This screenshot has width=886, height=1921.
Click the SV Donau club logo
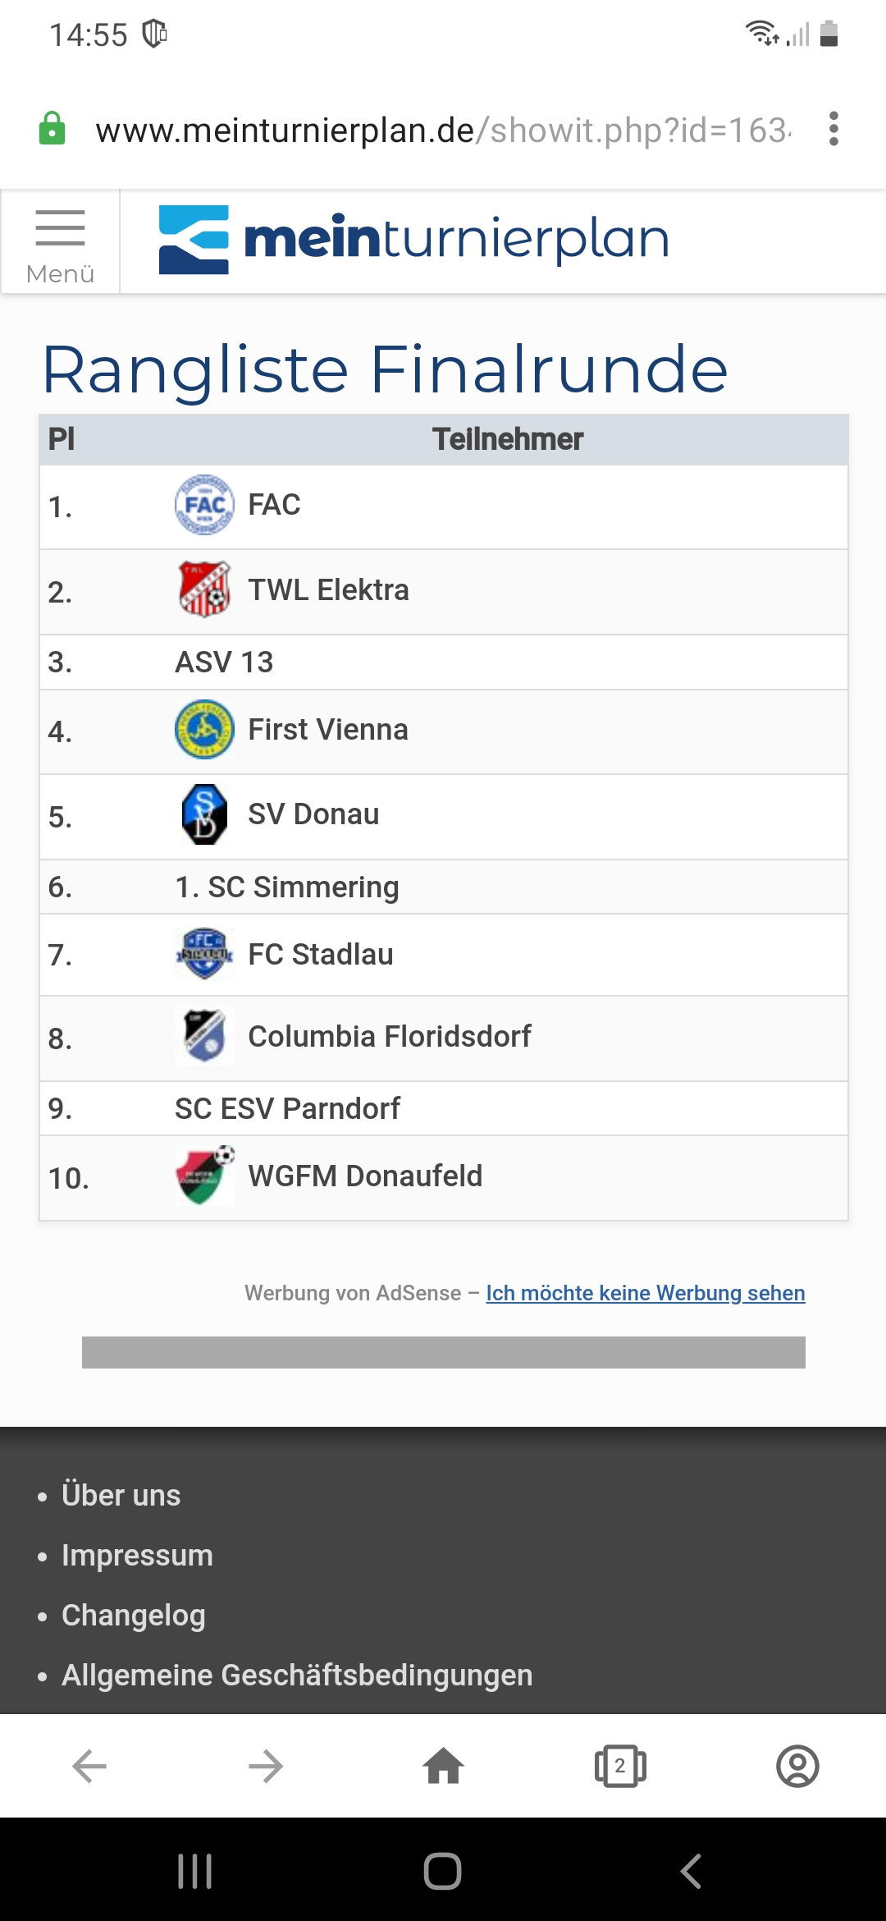[x=204, y=814]
